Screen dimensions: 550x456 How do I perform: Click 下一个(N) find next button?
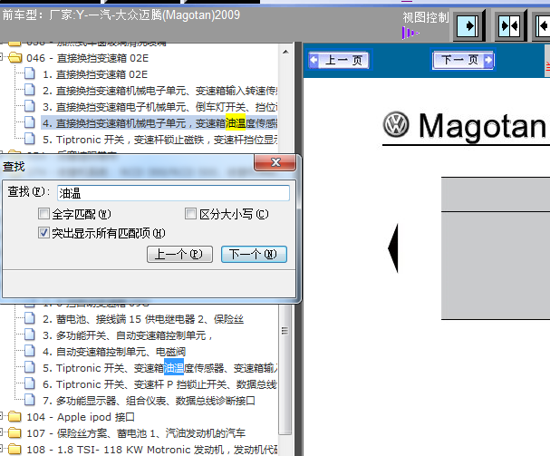(x=254, y=254)
